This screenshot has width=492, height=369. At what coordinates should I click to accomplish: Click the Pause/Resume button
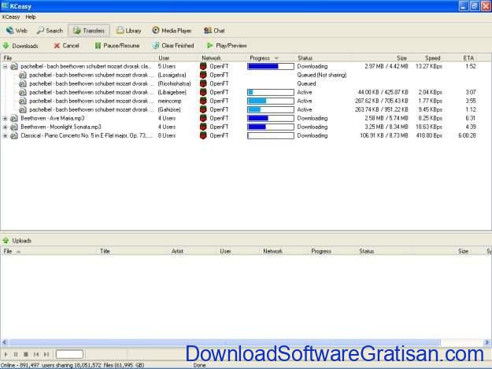coord(117,46)
